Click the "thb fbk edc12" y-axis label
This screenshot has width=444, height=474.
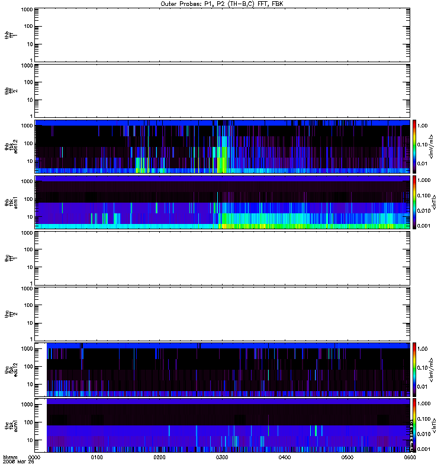click(x=11, y=146)
